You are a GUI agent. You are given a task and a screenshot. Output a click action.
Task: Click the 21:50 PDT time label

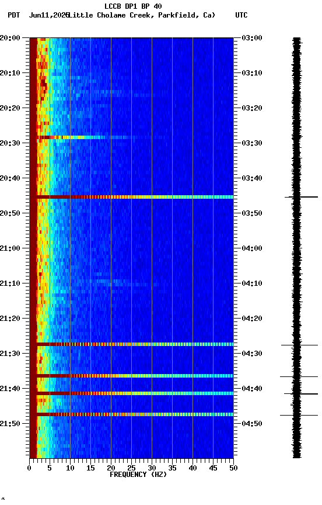click(x=10, y=424)
